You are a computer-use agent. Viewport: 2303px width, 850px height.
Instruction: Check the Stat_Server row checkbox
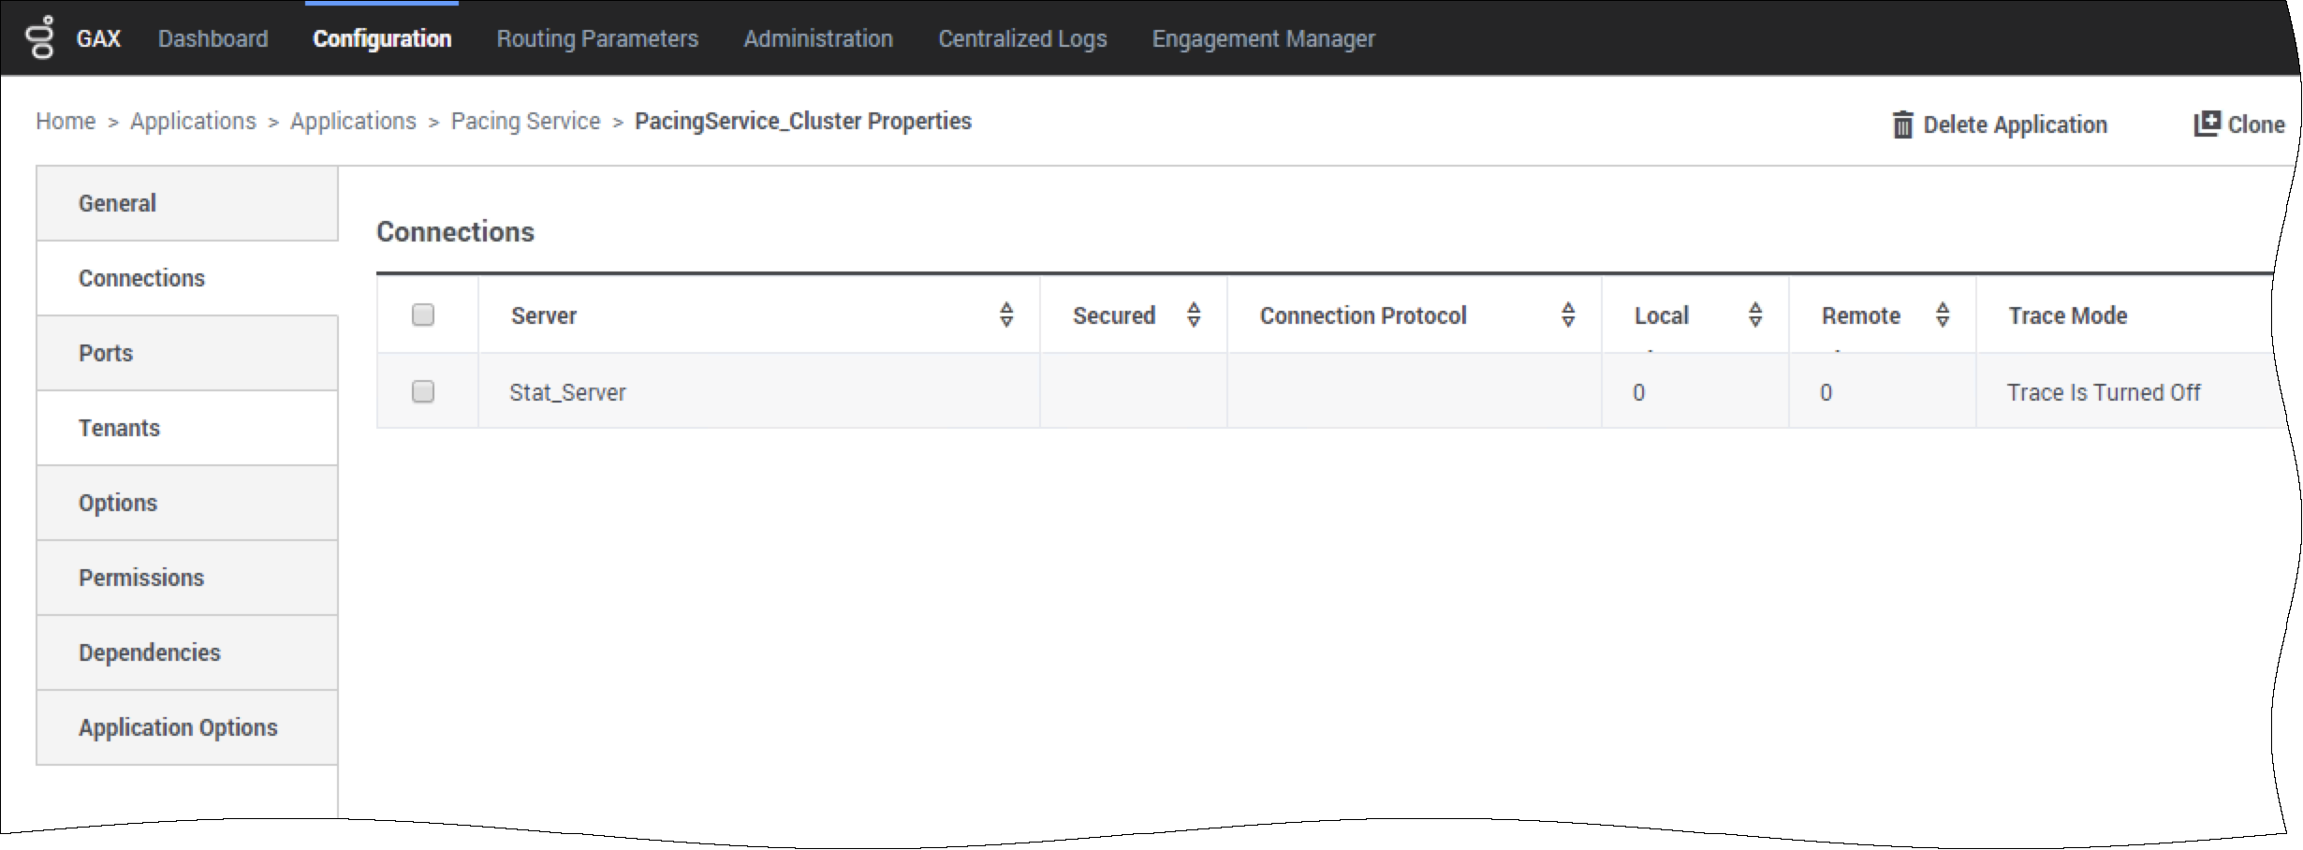[x=423, y=391]
